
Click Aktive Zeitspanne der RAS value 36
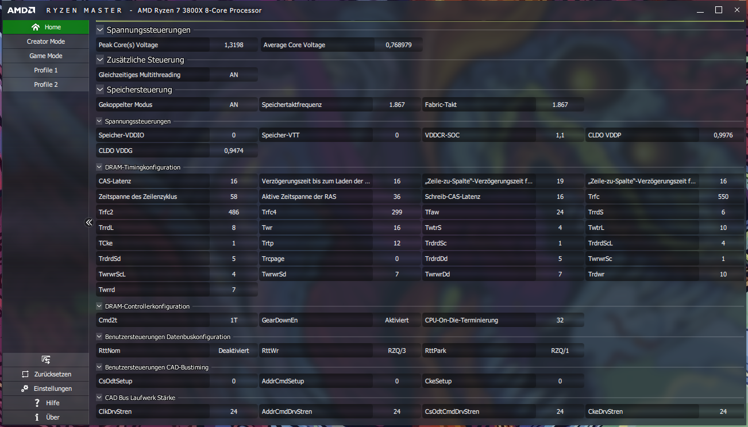click(397, 197)
